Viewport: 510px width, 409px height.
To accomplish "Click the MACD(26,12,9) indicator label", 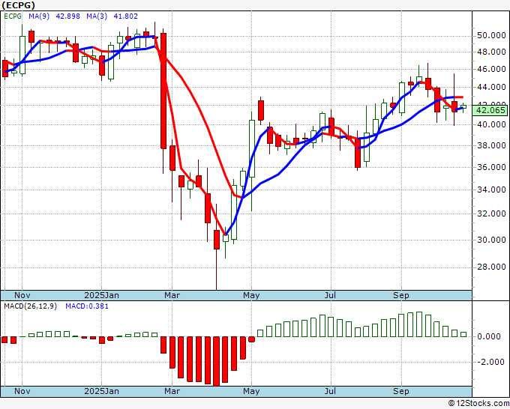I will click(30, 306).
